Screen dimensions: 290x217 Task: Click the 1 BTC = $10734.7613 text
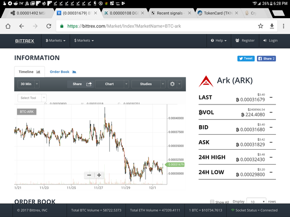pyautogui.click(x=205, y=210)
